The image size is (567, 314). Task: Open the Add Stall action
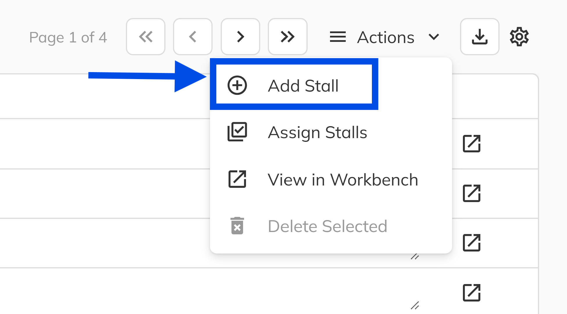(x=303, y=85)
